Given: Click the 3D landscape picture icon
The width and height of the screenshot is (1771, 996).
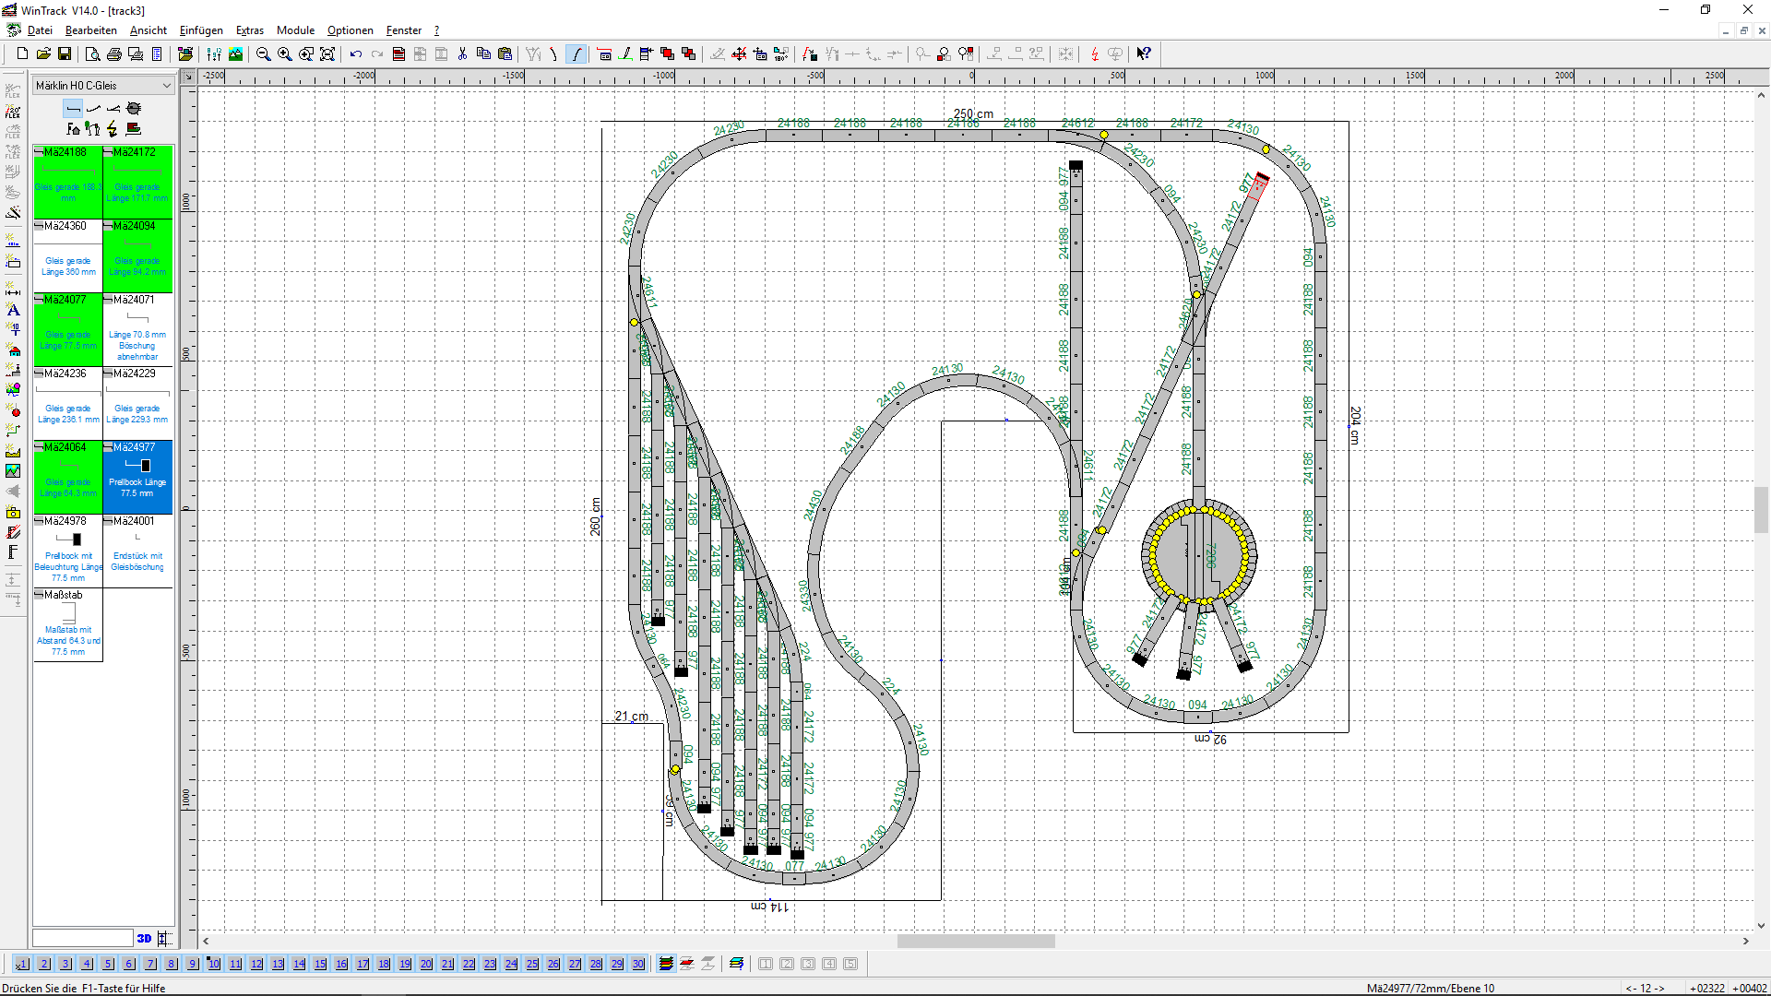Looking at the screenshot, I should pyautogui.click(x=235, y=54).
